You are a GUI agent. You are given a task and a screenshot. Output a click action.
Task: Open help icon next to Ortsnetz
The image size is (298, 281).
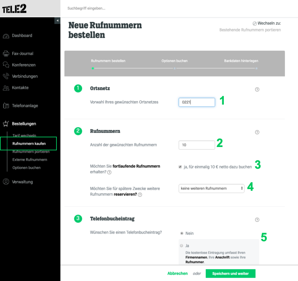click(257, 89)
